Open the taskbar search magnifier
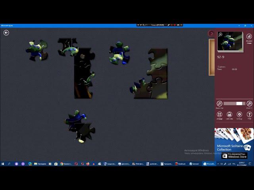 tap(9, 164)
